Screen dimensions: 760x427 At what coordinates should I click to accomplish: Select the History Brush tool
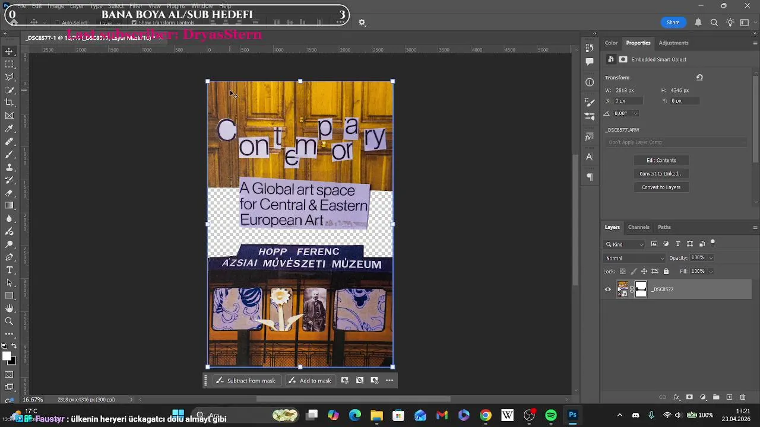coord(9,180)
